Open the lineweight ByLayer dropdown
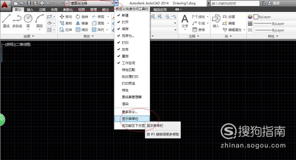296x160 pixels. [x=274, y=23]
